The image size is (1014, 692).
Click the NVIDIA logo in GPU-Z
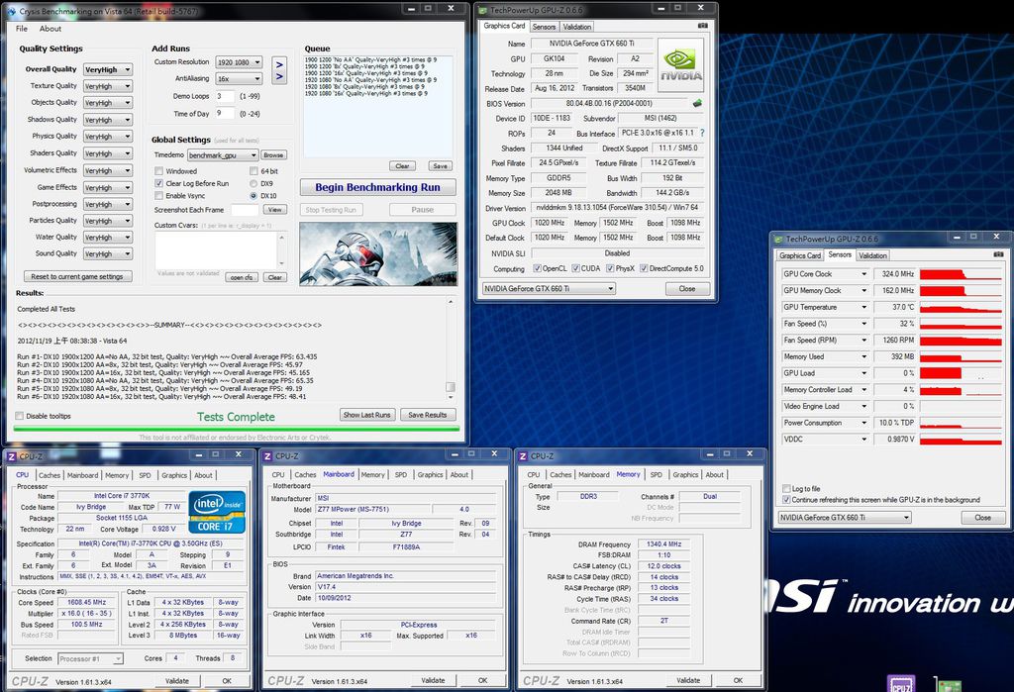point(680,65)
